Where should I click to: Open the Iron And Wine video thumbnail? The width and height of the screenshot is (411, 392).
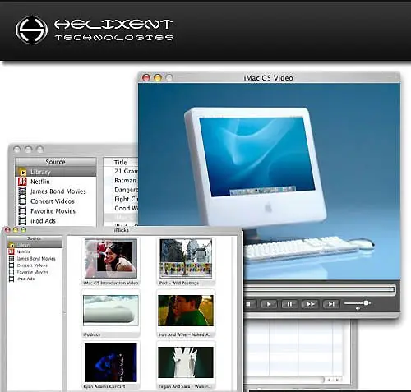click(x=186, y=311)
